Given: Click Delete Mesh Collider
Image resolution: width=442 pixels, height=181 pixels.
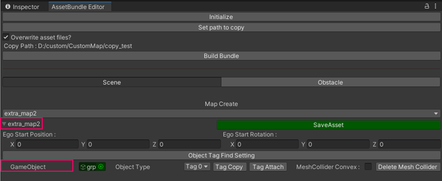Looking at the screenshot, I should (408, 167).
